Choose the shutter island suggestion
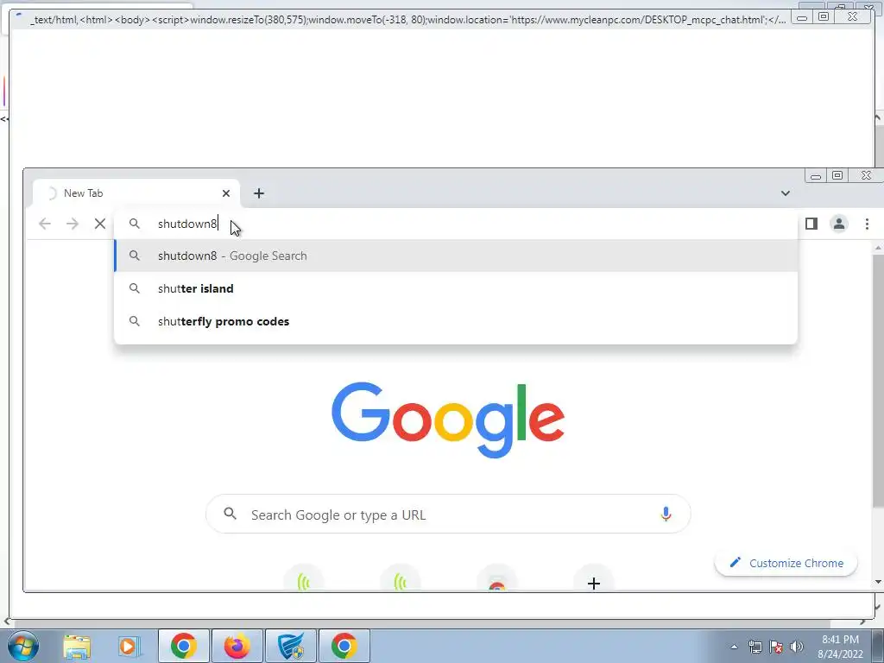The image size is (884, 663). tap(456, 288)
